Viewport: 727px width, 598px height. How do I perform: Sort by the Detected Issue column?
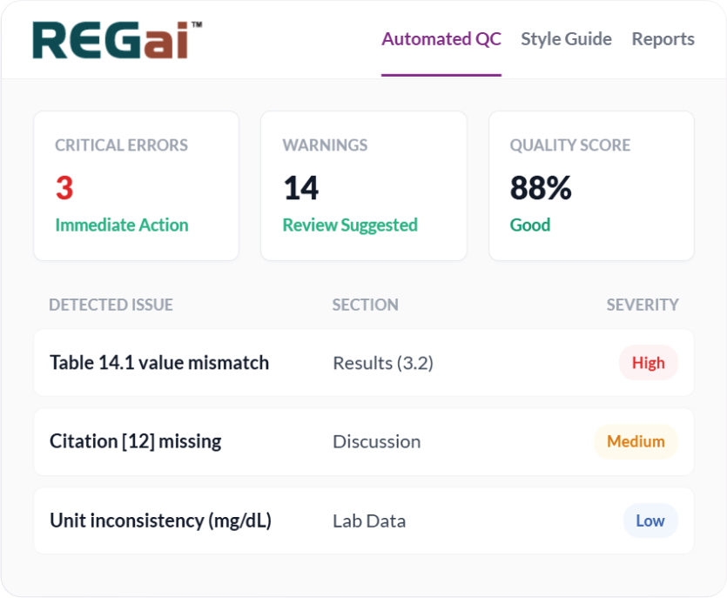pyautogui.click(x=111, y=305)
